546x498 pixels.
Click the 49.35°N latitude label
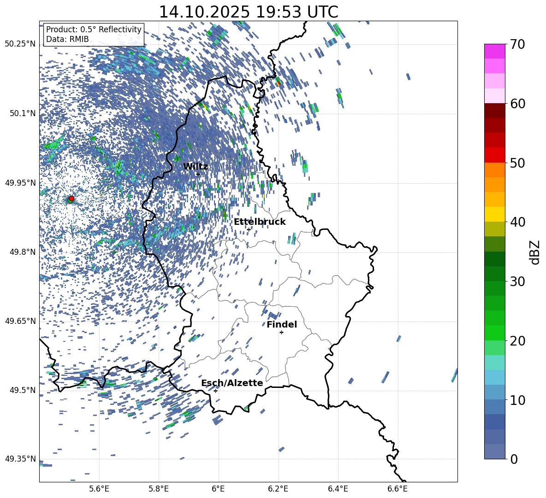[20, 459]
